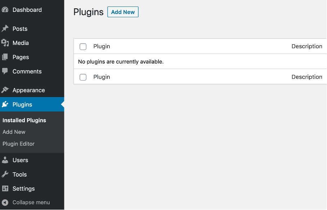Screen dimensions: 327x210
Task: Click the Add New button beside Plugins title
Action: 123,12
